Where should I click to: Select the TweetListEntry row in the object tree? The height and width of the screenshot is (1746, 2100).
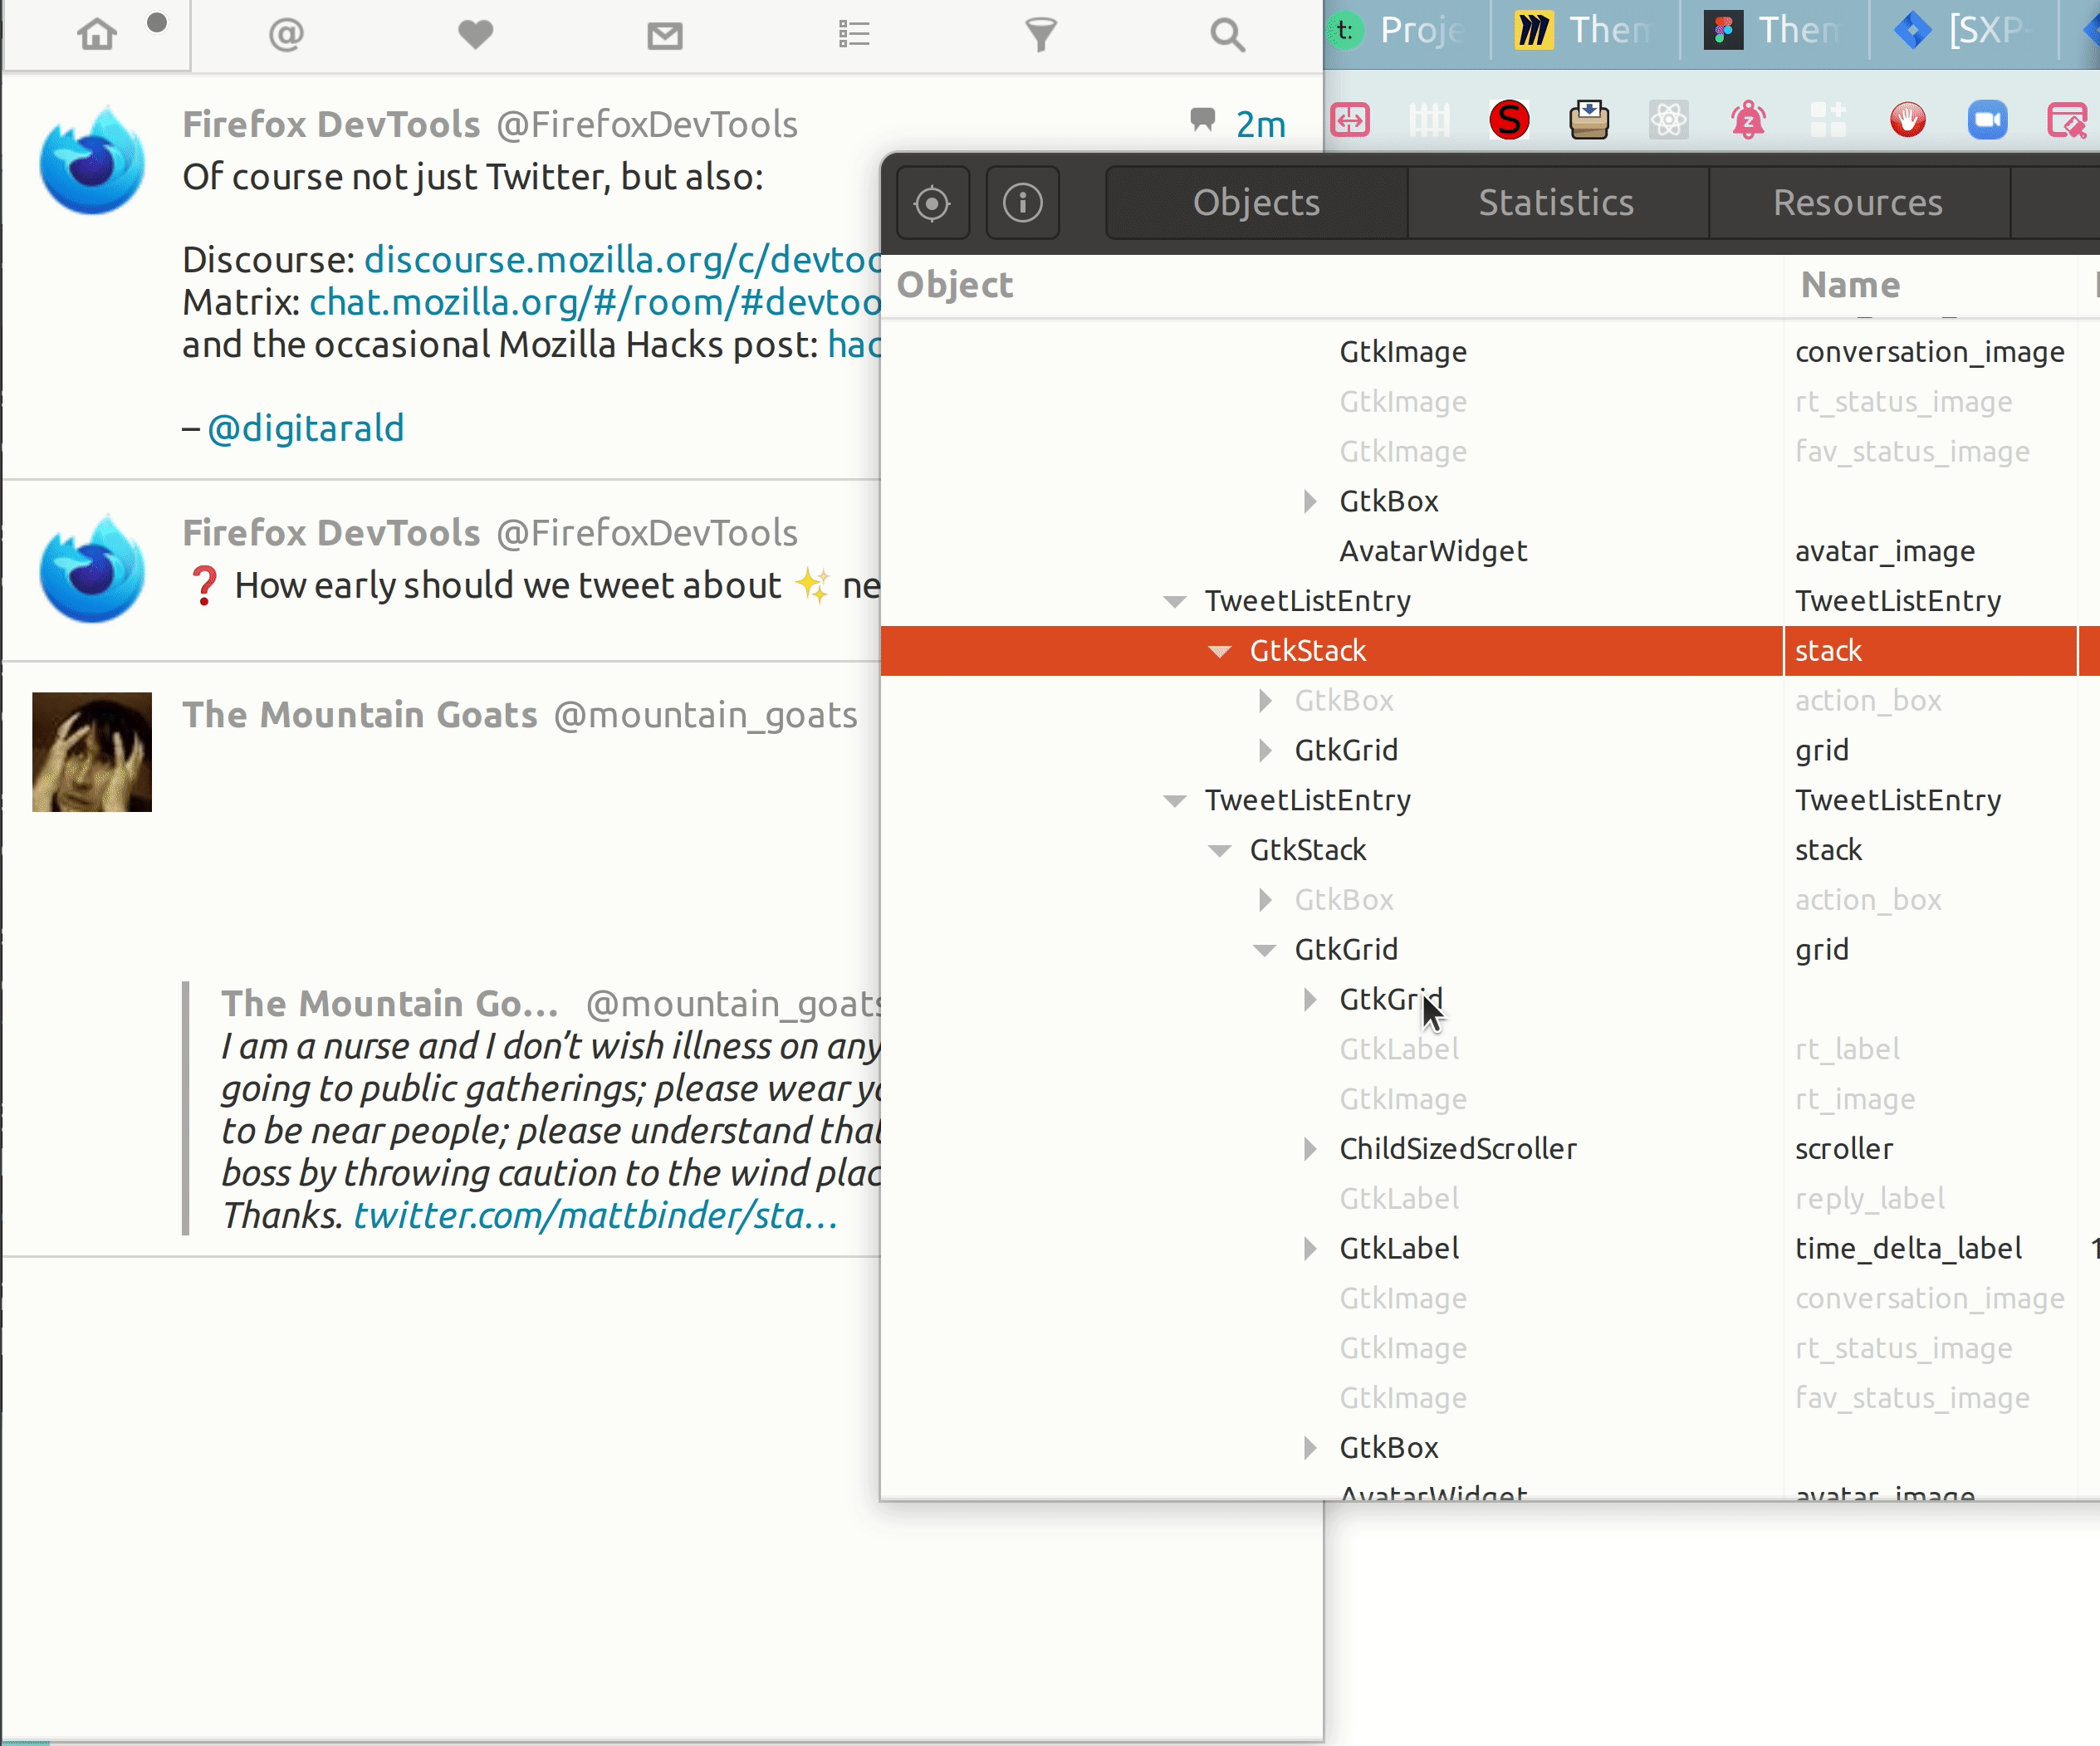[1307, 600]
